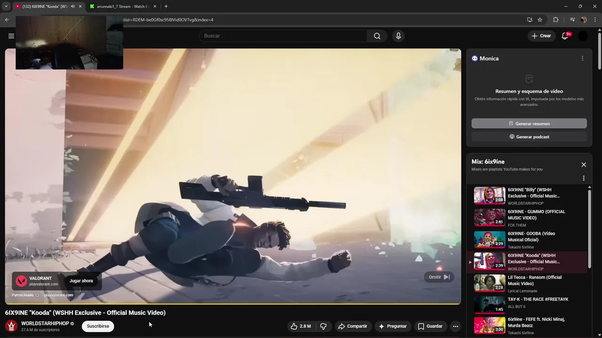This screenshot has height=338, width=602.
Task: Close the Mix: 6ix9ine playlist panel
Action: pos(584,165)
